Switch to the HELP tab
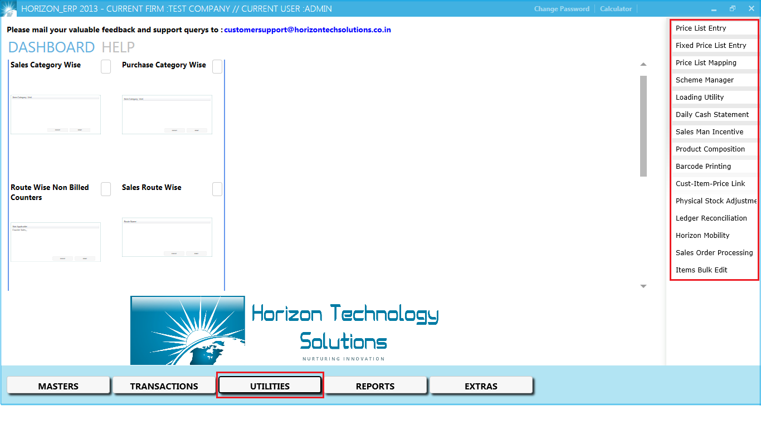The image size is (761, 439). (118, 47)
